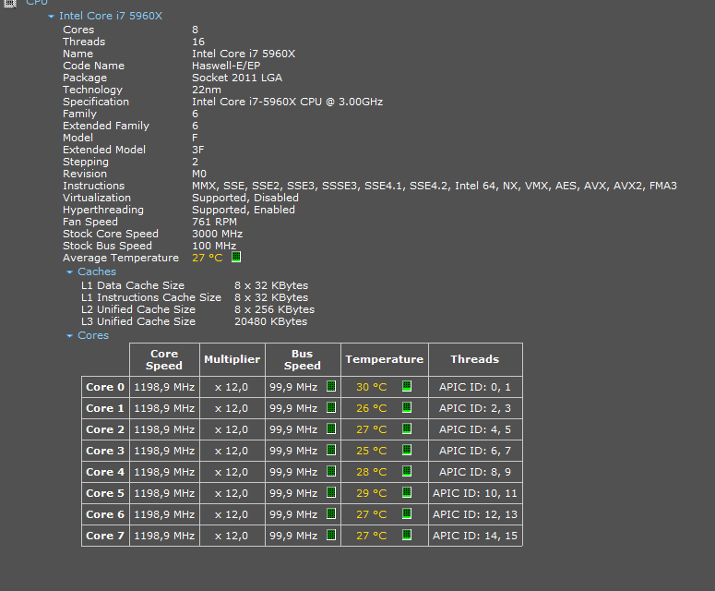Click the Average Temperature graph icon
Viewport: 715px width, 591px height.
(236, 257)
